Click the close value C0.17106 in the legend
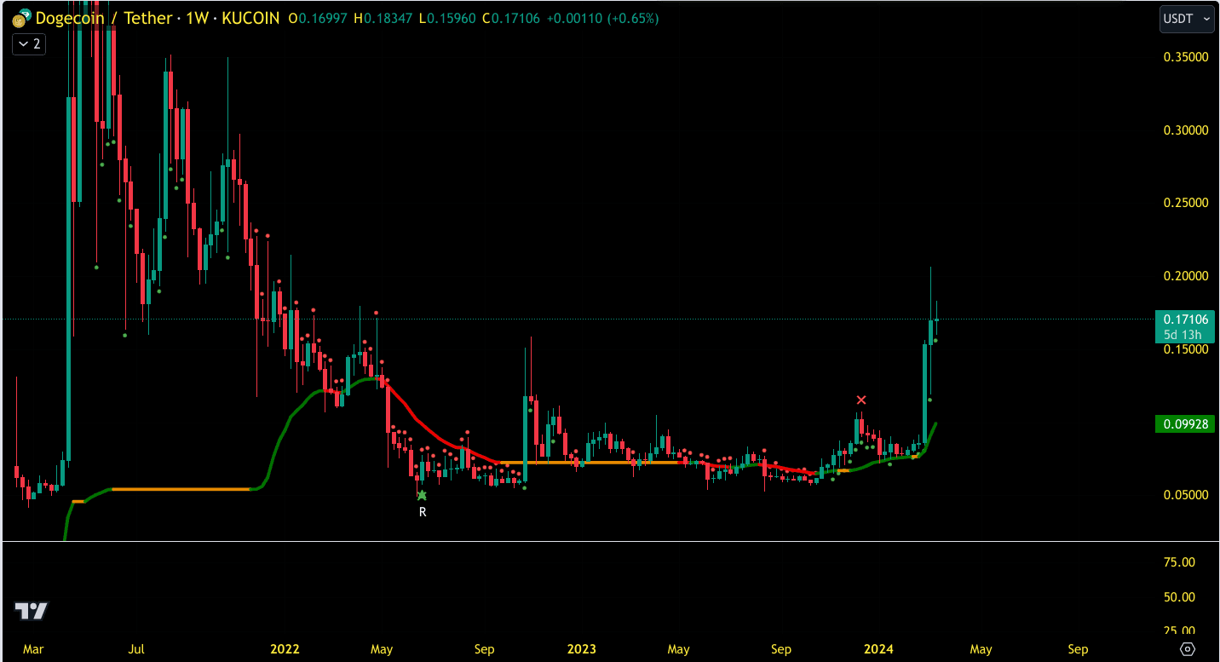 (x=510, y=18)
